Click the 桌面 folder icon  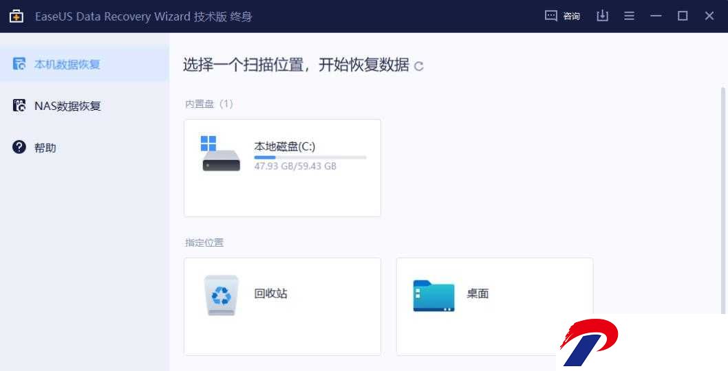(x=433, y=295)
